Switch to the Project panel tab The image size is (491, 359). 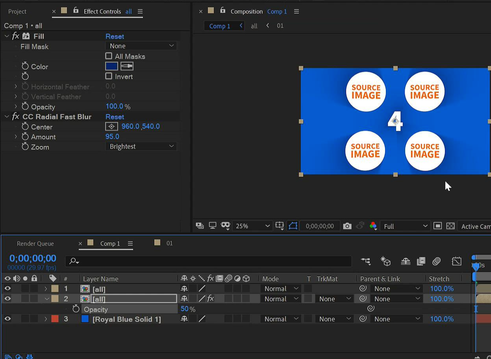[17, 11]
